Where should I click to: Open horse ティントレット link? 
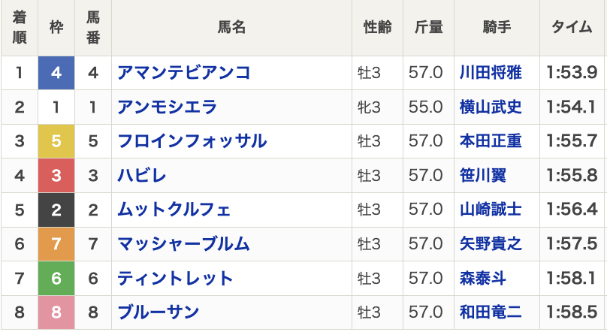(175, 278)
